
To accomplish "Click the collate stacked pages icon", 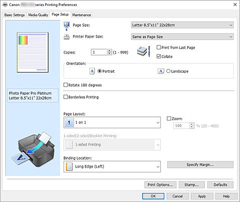I will point(144,51).
